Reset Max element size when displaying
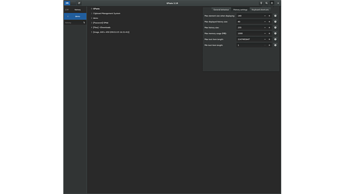Image resolution: width=345 pixels, height=194 pixels. pyautogui.click(x=275, y=16)
